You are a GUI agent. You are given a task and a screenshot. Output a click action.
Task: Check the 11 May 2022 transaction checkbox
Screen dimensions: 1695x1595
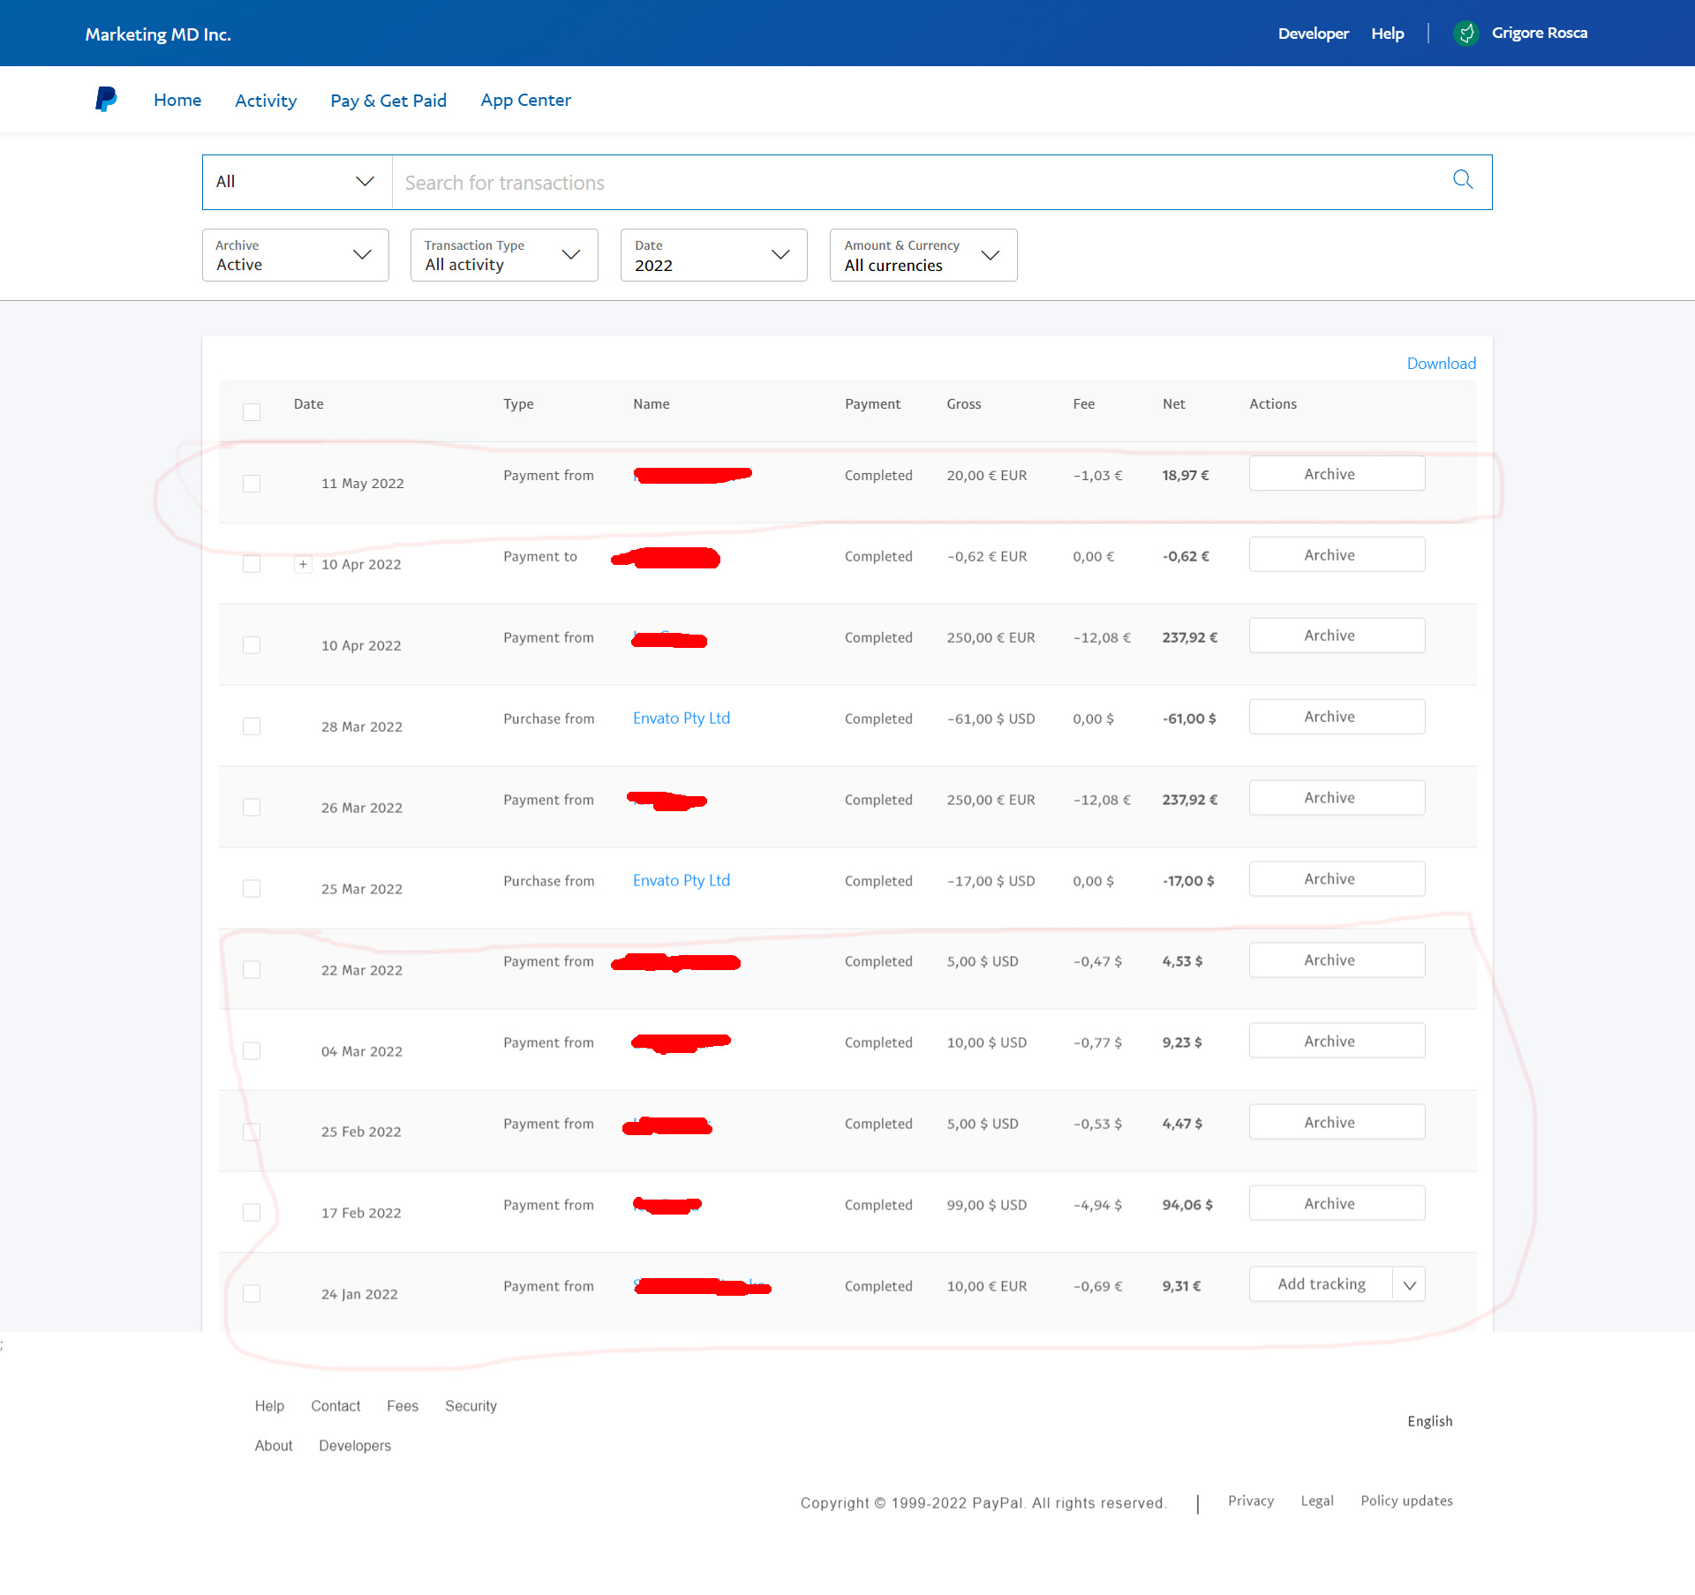pos(252,484)
